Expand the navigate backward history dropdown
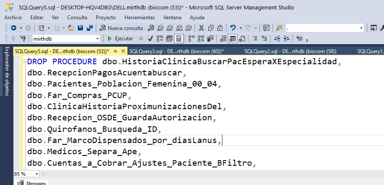 (21, 28)
